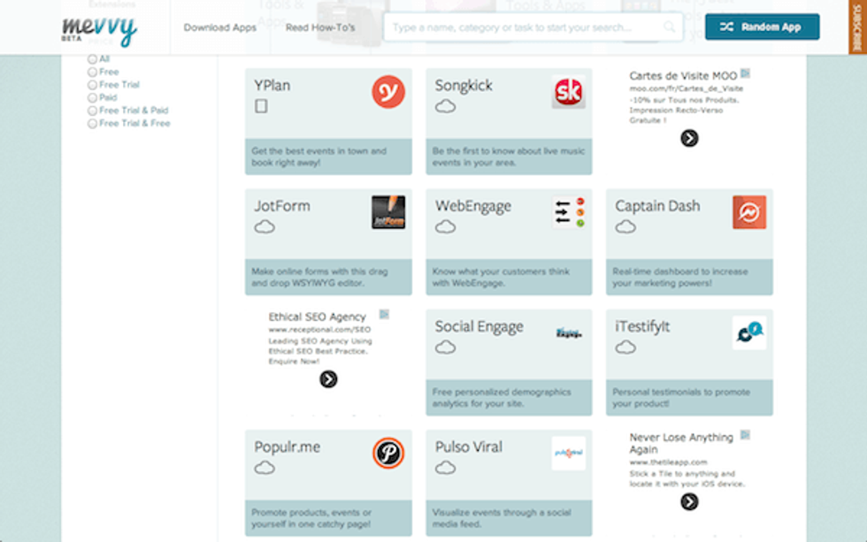This screenshot has height=542, width=867.
Task: Open the Captain Dash app title link
Action: [657, 206]
